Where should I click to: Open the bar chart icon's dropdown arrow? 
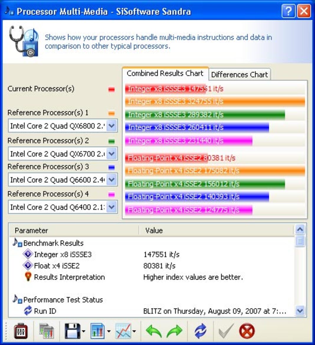[109, 331]
